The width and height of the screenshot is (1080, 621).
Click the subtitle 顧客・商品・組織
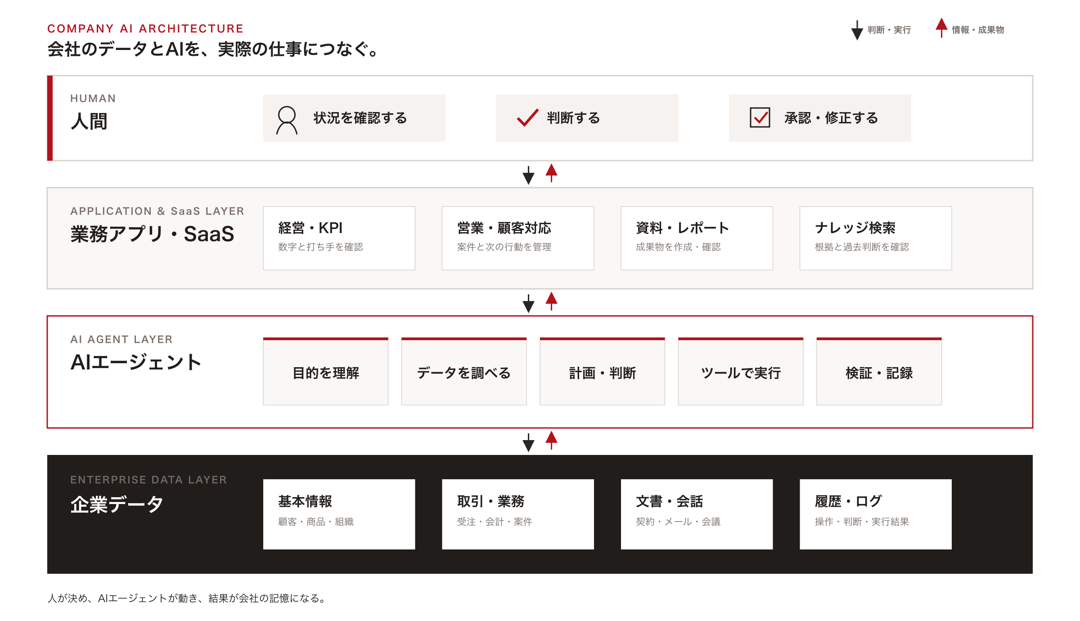[x=316, y=522]
